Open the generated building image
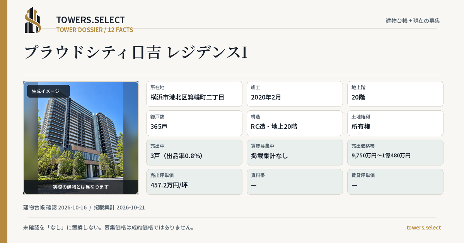464x243 pixels. tap(81, 138)
